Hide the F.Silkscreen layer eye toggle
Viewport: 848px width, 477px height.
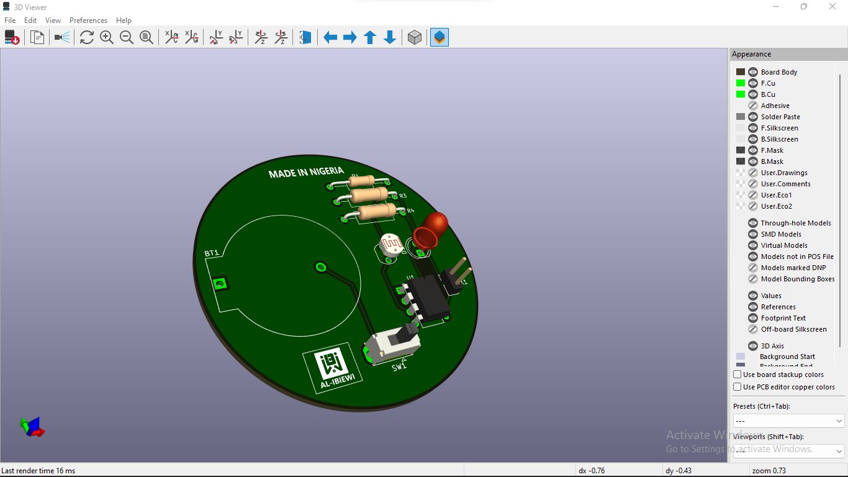point(753,128)
